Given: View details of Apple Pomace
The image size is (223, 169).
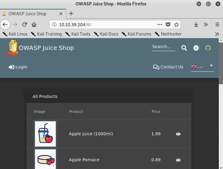Looking at the screenshot, I should 178,160.
